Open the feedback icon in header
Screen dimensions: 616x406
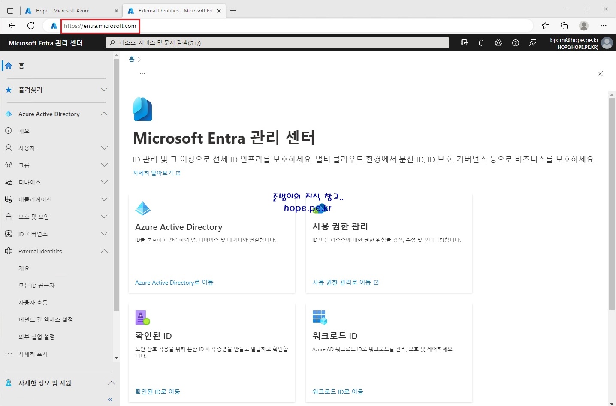pyautogui.click(x=533, y=43)
